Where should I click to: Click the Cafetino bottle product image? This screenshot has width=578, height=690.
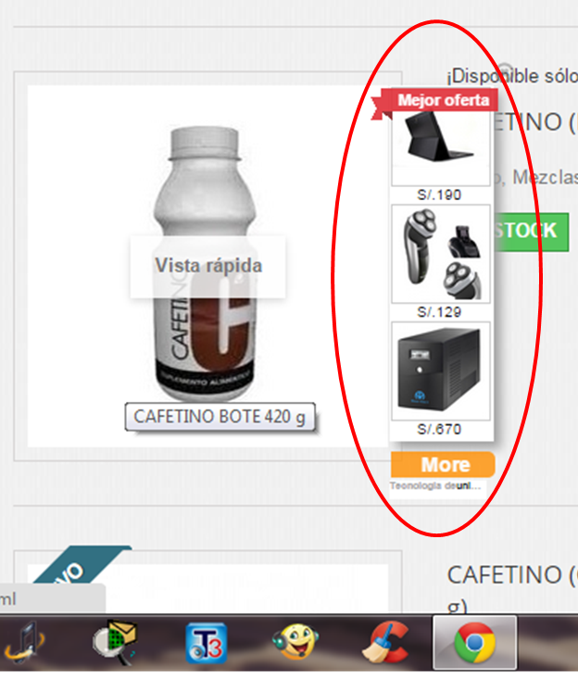[205, 264]
